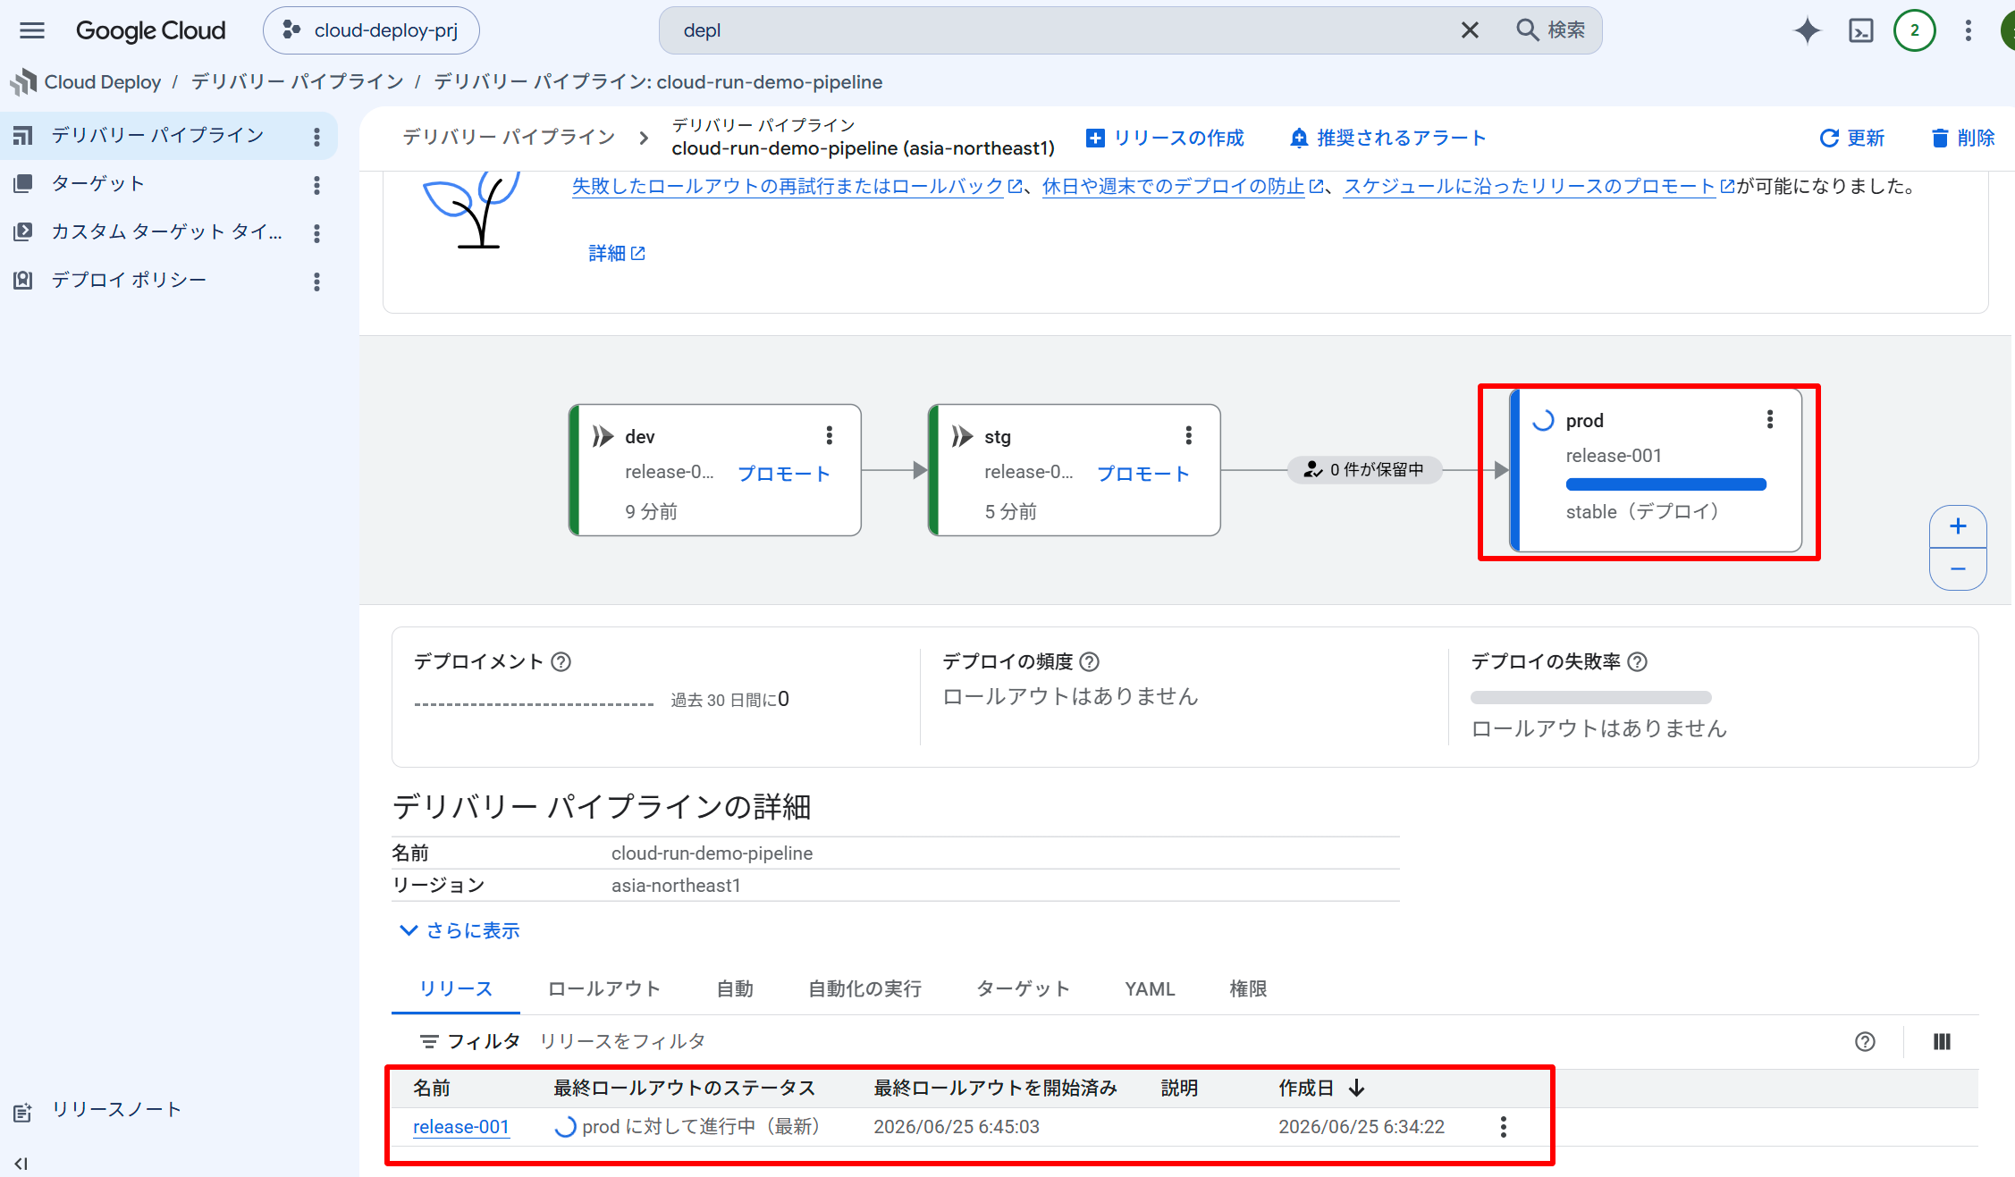Open the 詳細 link in the banner

pos(617,253)
